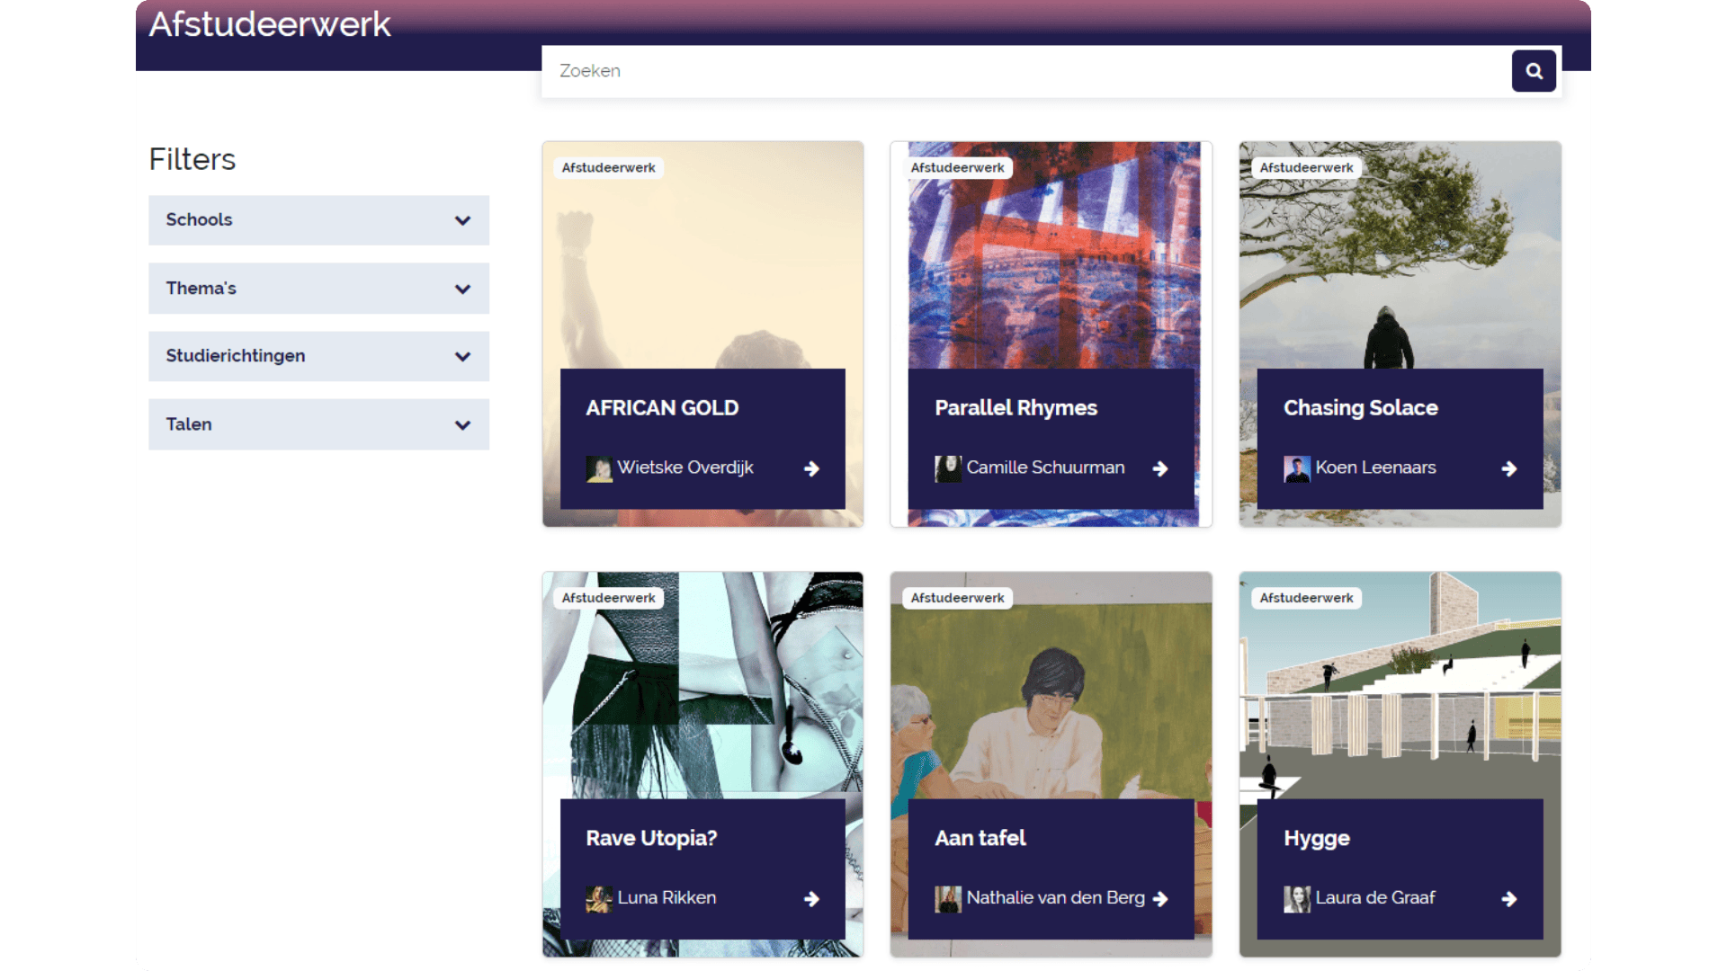Click the magnifying glass search button
Image resolution: width=1727 pixels, height=971 pixels.
(x=1534, y=71)
